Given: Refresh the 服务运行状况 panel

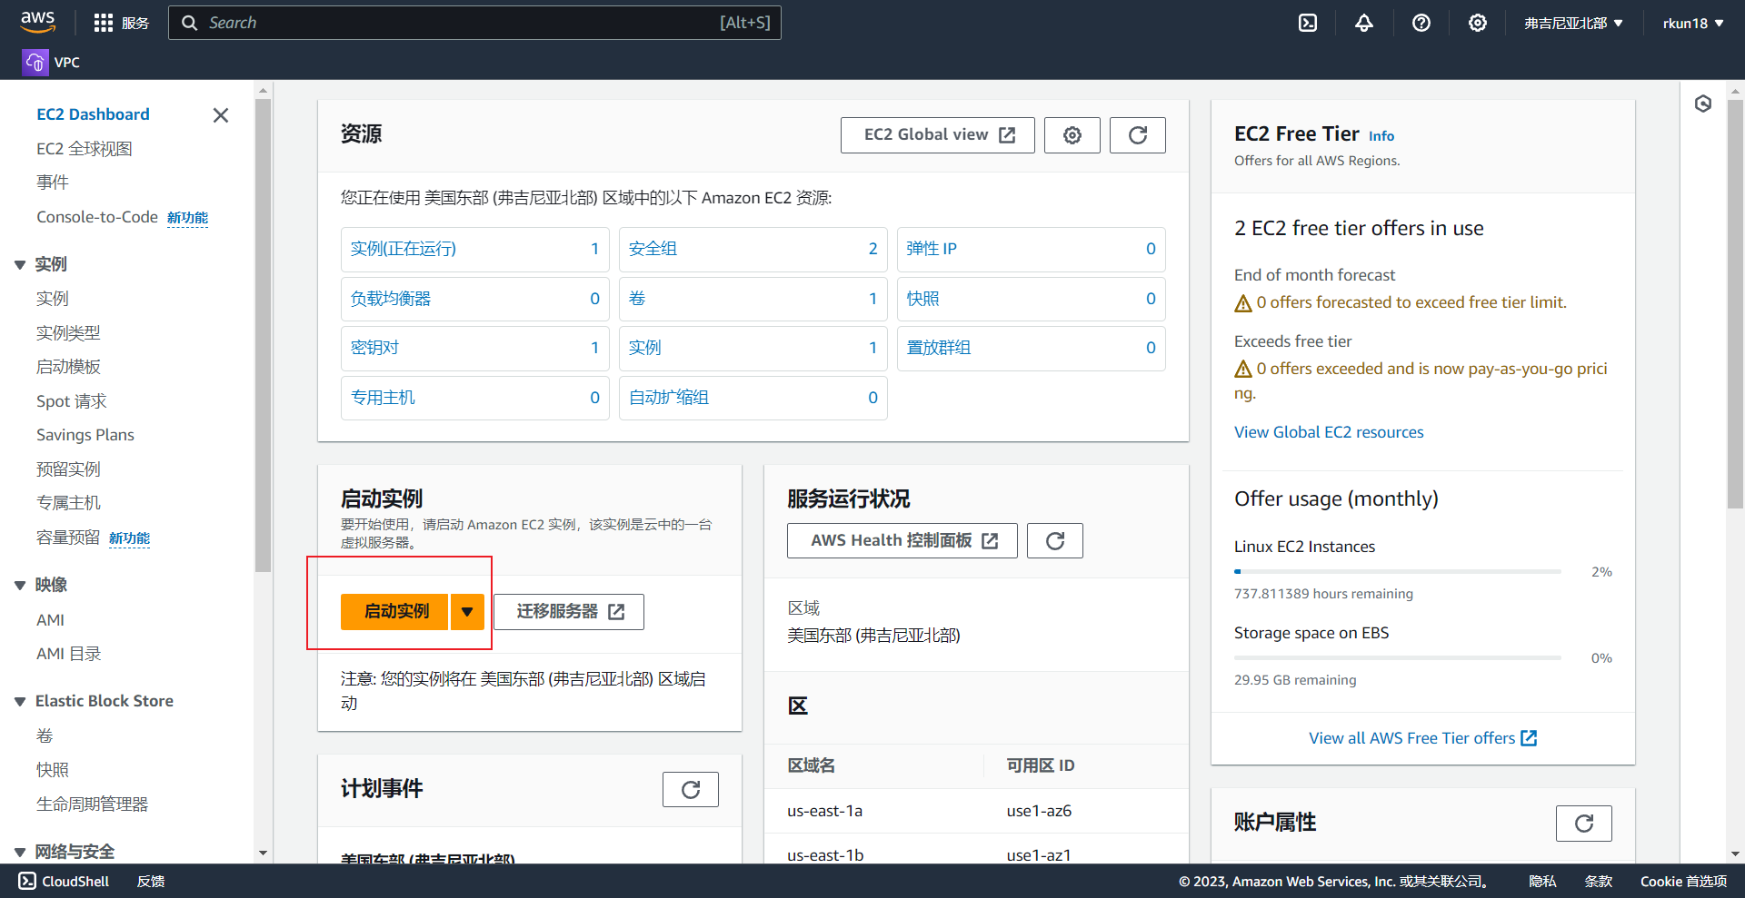Looking at the screenshot, I should tap(1055, 541).
